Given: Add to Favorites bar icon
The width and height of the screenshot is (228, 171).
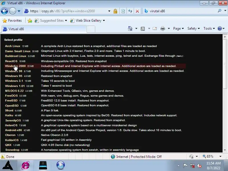Looking at the screenshot, I should click(x=30, y=21).
